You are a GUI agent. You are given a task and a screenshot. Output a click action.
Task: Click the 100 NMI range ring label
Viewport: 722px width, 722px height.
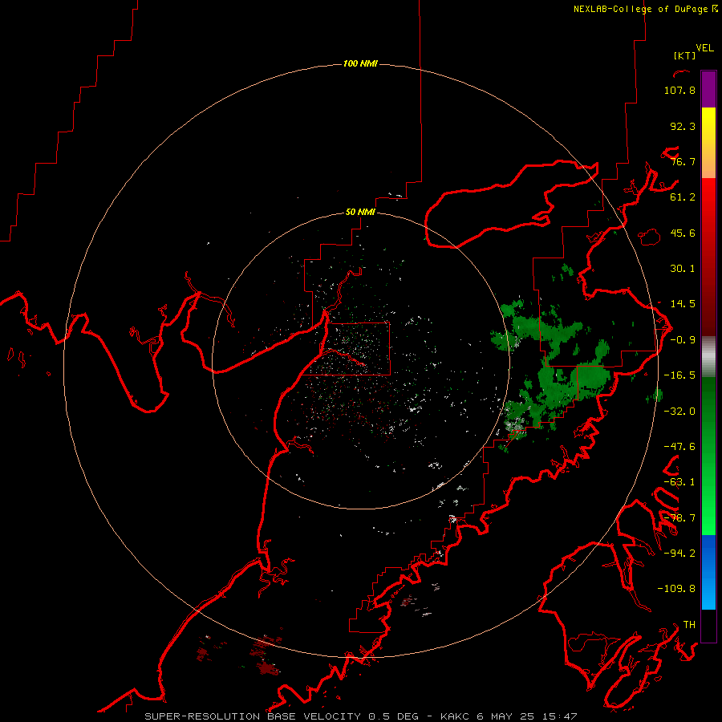coord(360,63)
